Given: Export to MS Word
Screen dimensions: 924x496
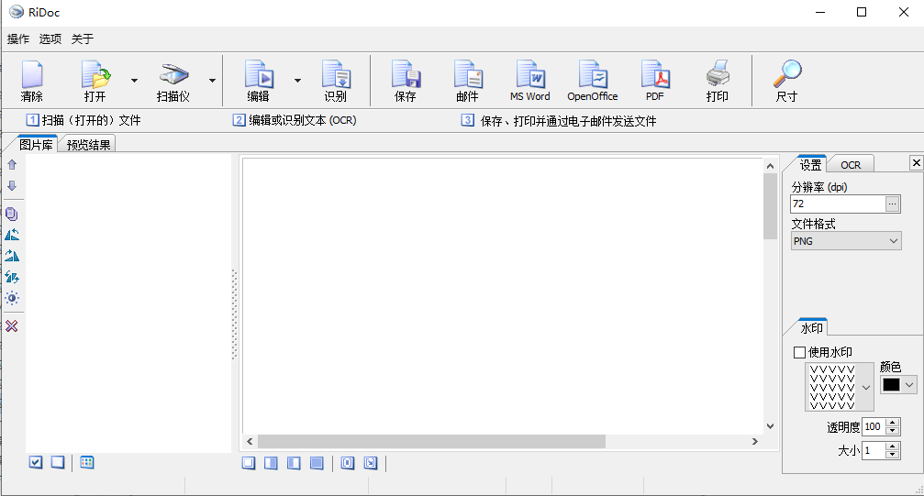Looking at the screenshot, I should 529,81.
